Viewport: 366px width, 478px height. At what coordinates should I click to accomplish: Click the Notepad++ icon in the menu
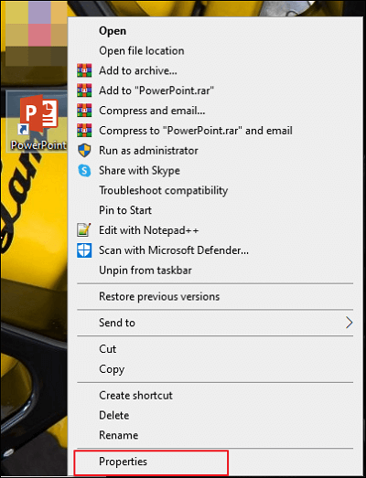(84, 229)
